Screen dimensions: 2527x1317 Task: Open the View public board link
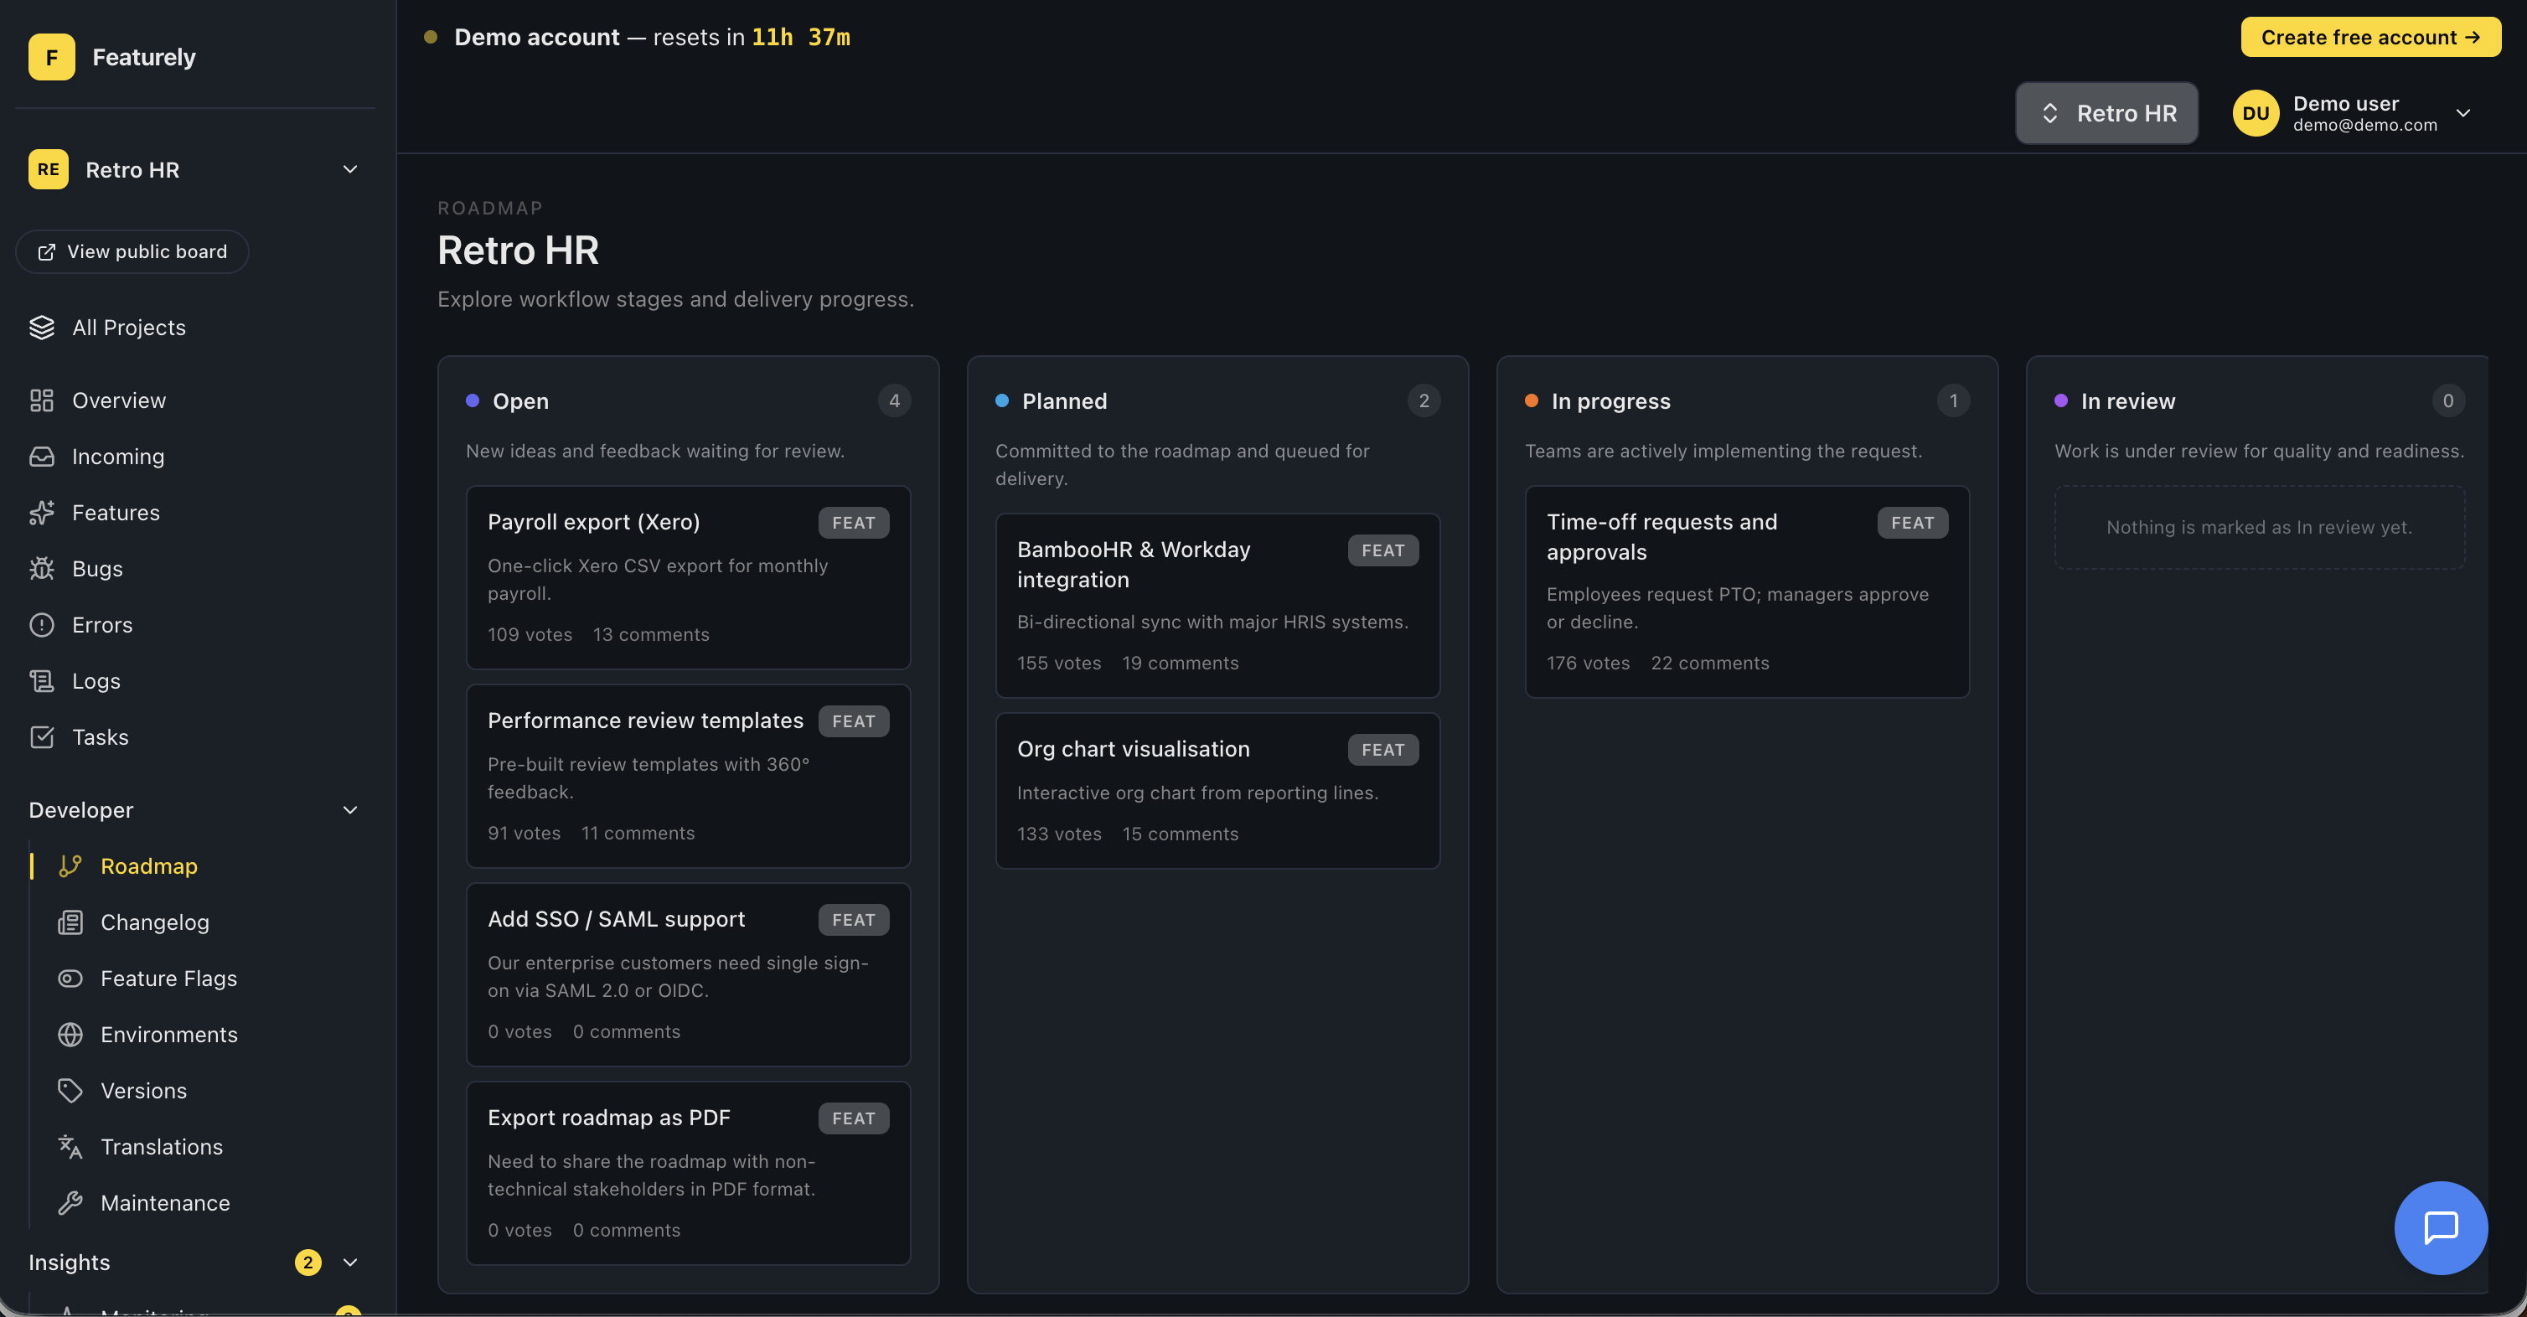(x=132, y=252)
